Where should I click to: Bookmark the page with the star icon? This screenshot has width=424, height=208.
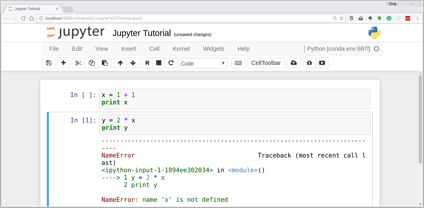[x=342, y=18]
